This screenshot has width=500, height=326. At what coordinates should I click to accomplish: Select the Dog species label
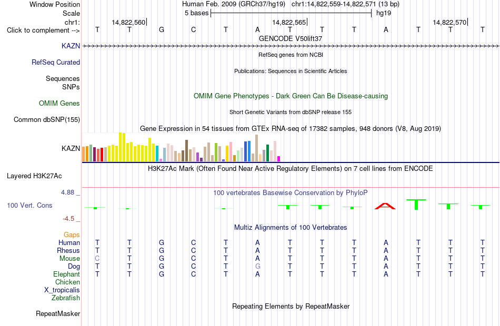tap(74, 267)
